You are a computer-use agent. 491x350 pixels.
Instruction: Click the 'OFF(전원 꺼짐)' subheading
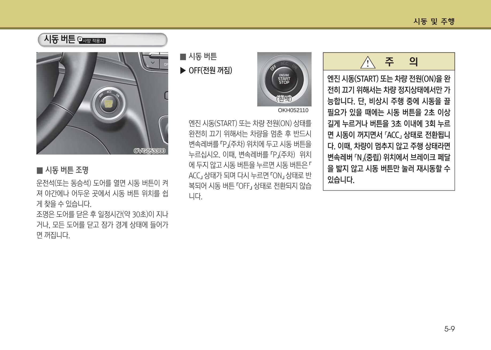pyautogui.click(x=210, y=71)
